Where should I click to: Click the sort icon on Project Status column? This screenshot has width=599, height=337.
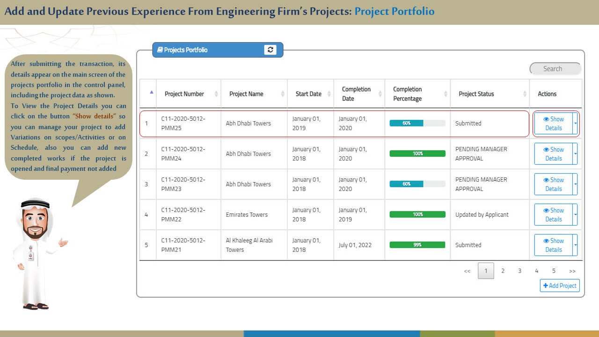point(525,94)
